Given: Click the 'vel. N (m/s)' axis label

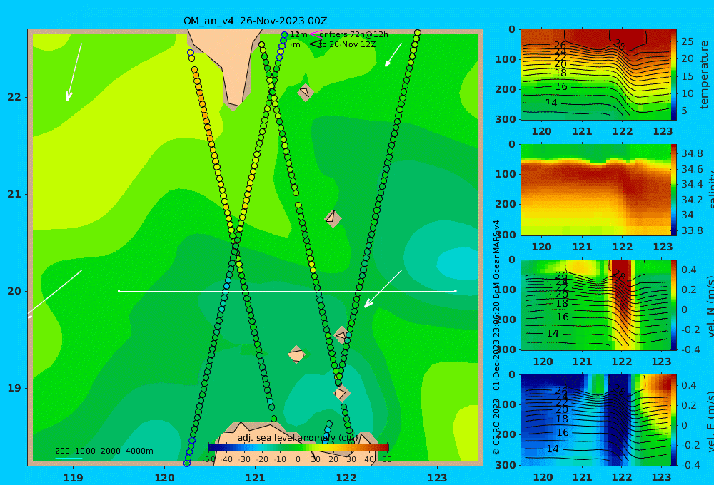Looking at the screenshot, I should coord(710,306).
